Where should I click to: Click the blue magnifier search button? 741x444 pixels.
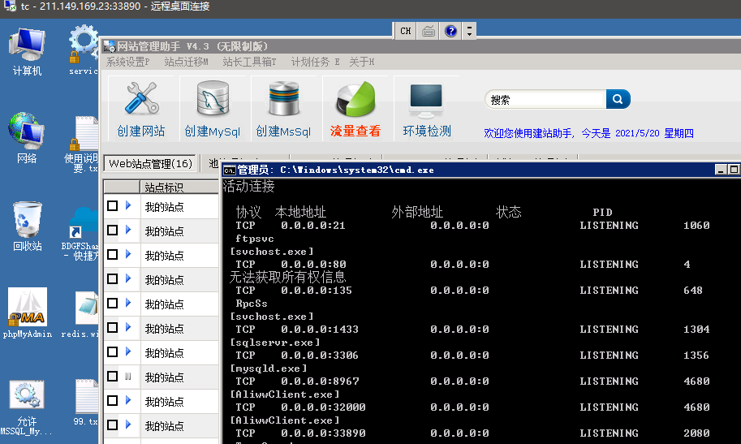tap(618, 99)
